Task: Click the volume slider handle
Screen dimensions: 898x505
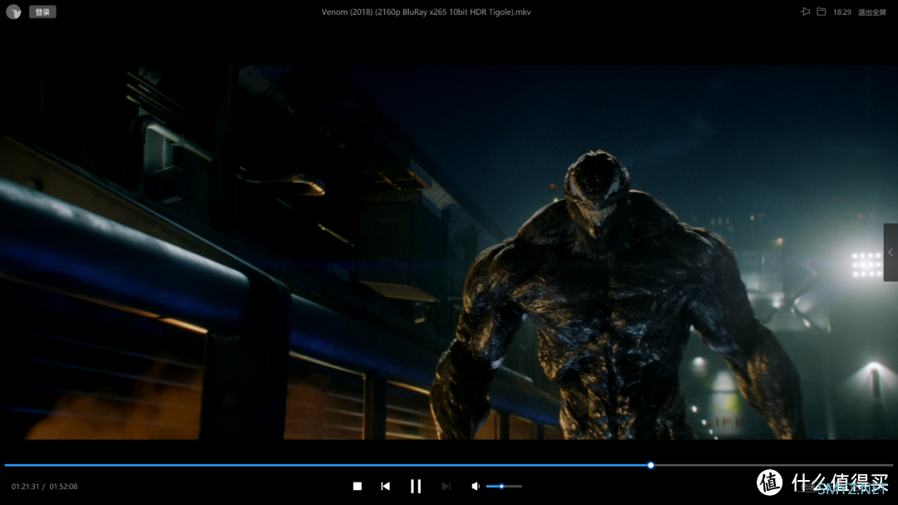Action: pos(501,486)
